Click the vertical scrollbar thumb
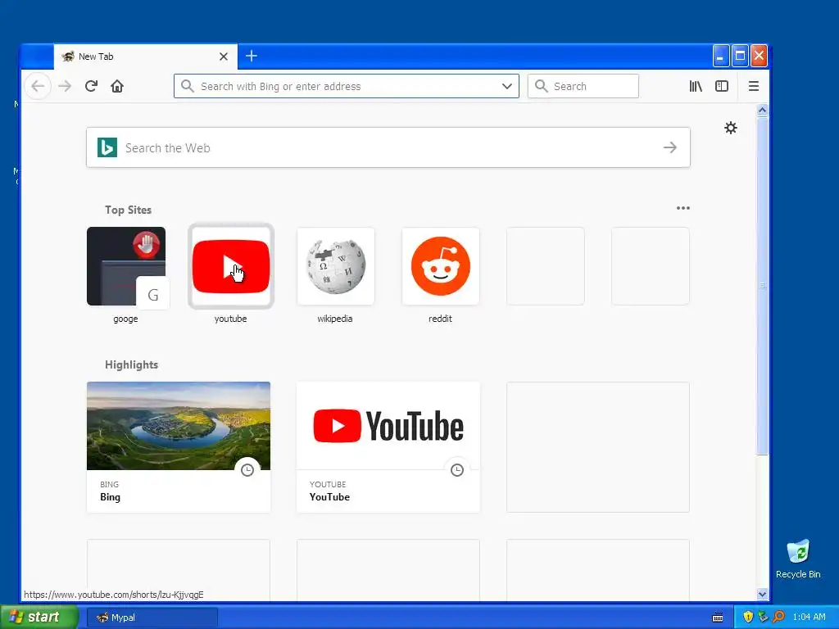This screenshot has width=839, height=629. tap(763, 286)
